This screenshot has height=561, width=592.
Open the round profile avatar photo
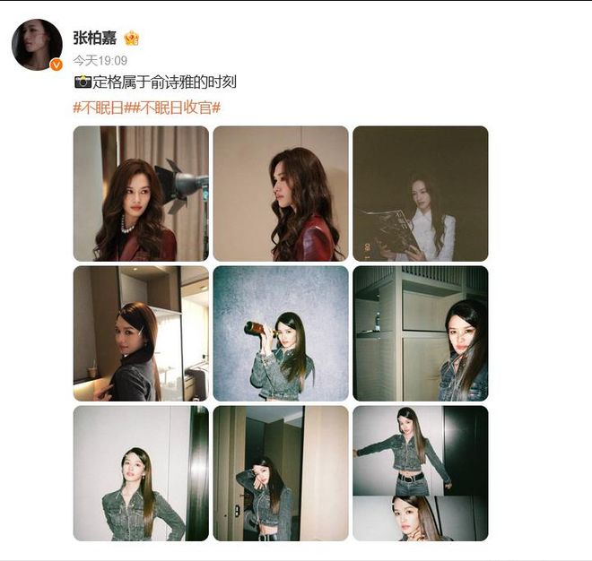(x=37, y=45)
